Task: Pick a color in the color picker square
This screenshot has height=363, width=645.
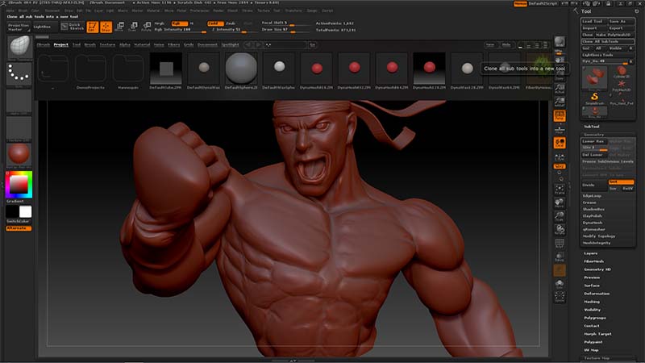Action: 18,186
